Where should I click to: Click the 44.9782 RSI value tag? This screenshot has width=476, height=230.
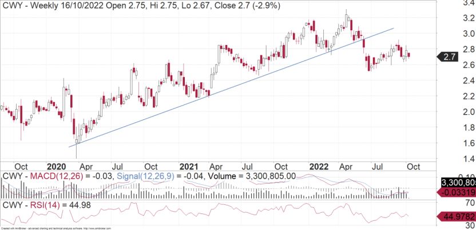coord(457,216)
